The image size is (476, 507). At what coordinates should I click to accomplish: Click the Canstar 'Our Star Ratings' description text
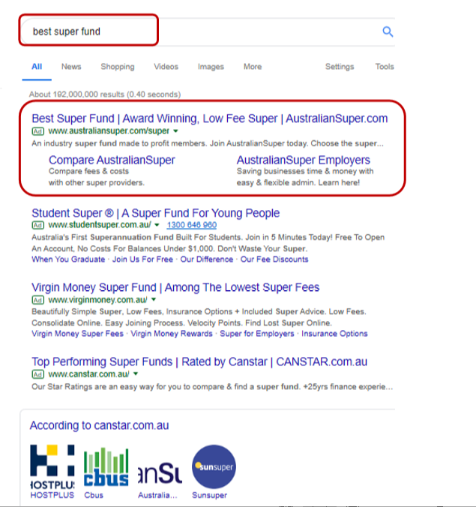212,387
